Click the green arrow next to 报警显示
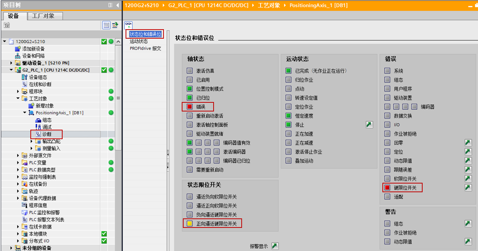478x251 pixels. [275, 246]
